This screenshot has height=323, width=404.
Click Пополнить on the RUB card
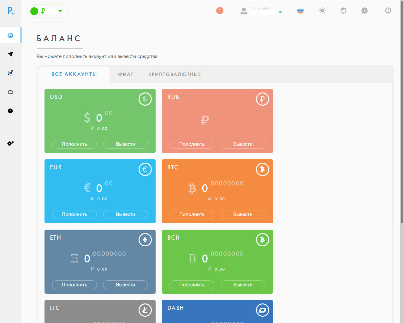[192, 144]
